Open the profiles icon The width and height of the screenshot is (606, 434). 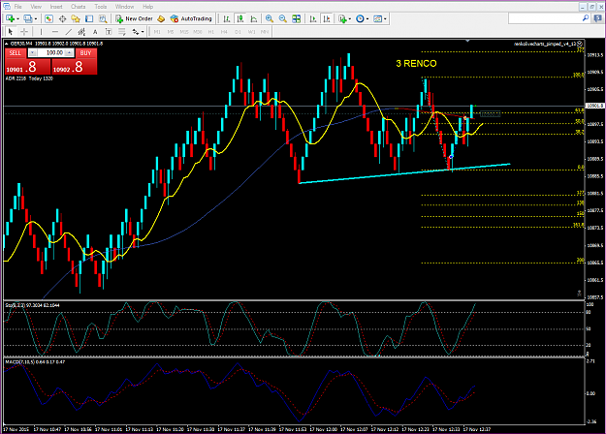[x=28, y=18]
